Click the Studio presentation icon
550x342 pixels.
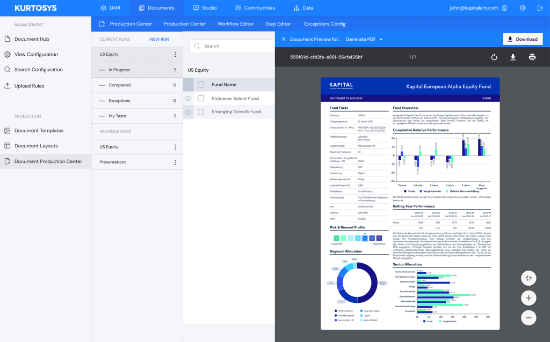196,8
